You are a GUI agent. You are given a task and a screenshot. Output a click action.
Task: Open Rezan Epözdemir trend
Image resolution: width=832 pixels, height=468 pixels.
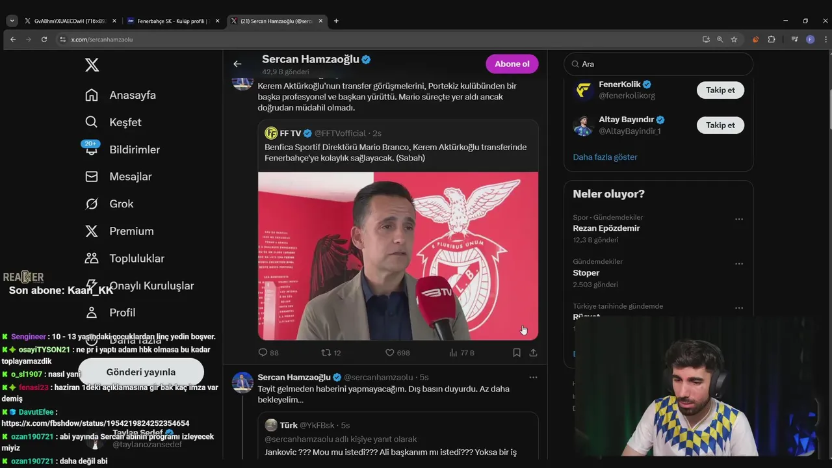click(606, 228)
